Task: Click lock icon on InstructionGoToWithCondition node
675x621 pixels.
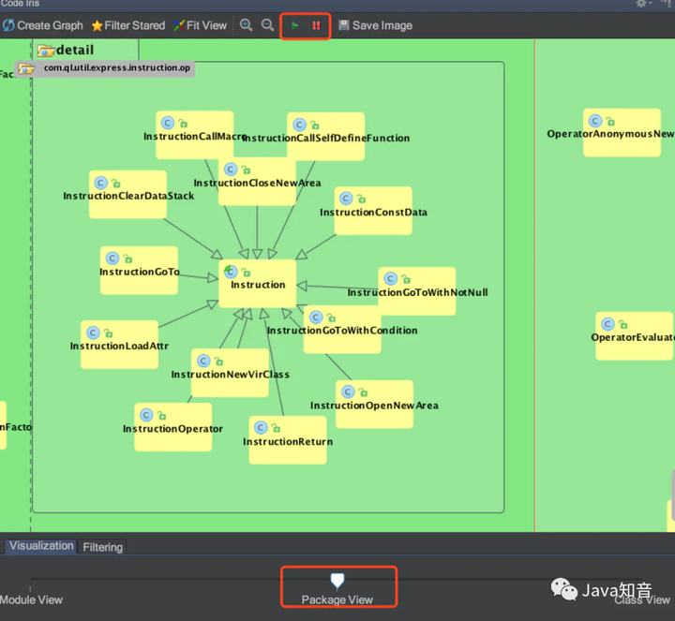Action: pyautogui.click(x=331, y=318)
